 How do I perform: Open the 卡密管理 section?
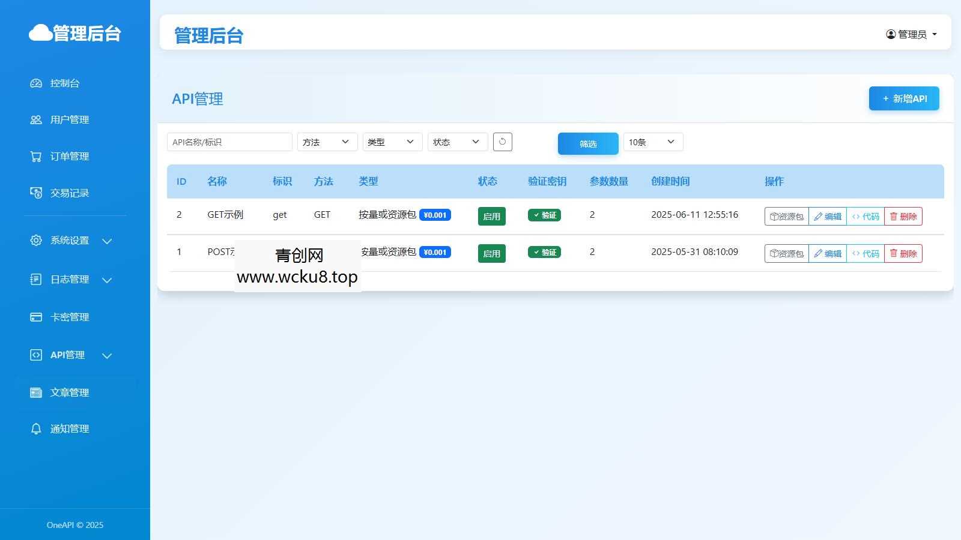[x=69, y=317]
